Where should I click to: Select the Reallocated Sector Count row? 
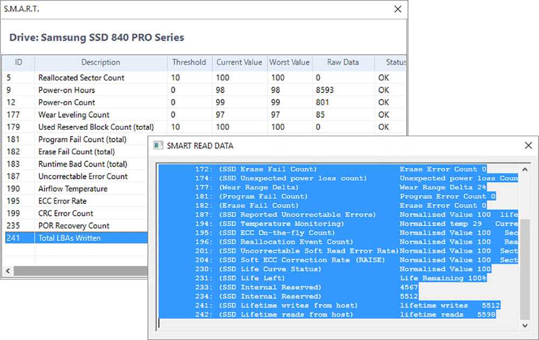pyautogui.click(x=81, y=77)
